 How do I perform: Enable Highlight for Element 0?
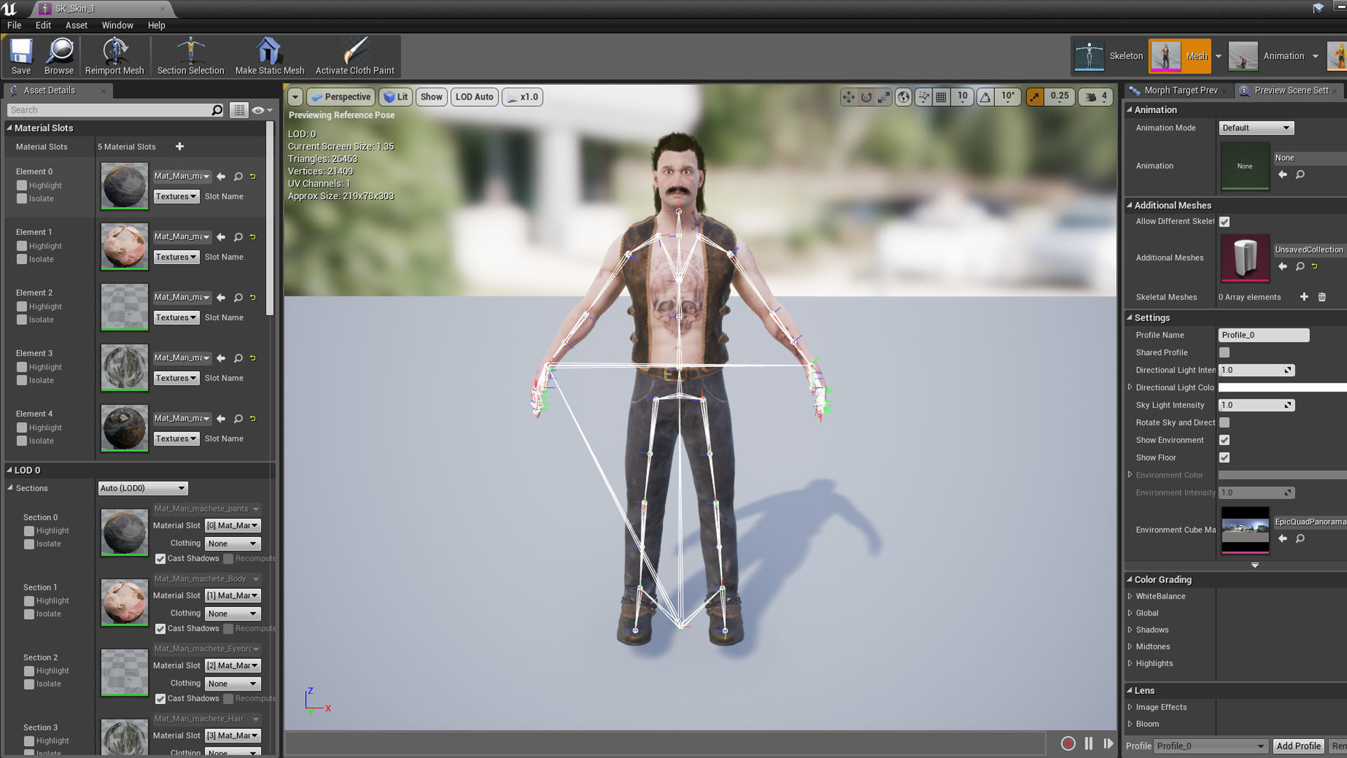point(22,185)
